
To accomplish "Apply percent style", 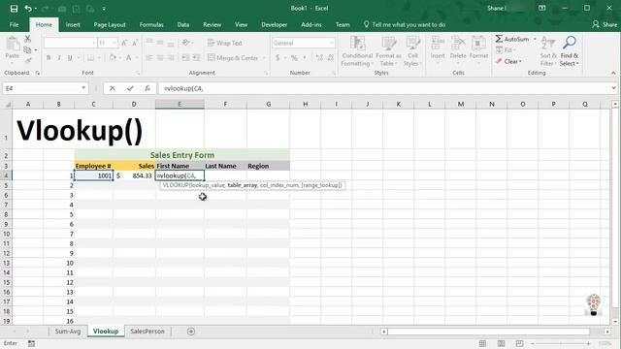I will tap(294, 58).
